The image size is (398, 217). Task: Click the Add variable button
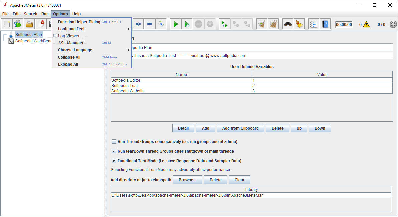coord(205,128)
